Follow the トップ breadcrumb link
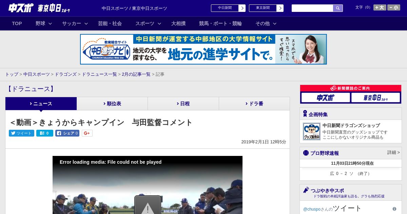 coord(12,74)
